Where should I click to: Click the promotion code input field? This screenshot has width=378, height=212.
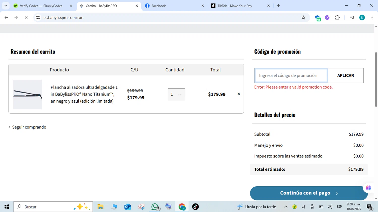291,75
